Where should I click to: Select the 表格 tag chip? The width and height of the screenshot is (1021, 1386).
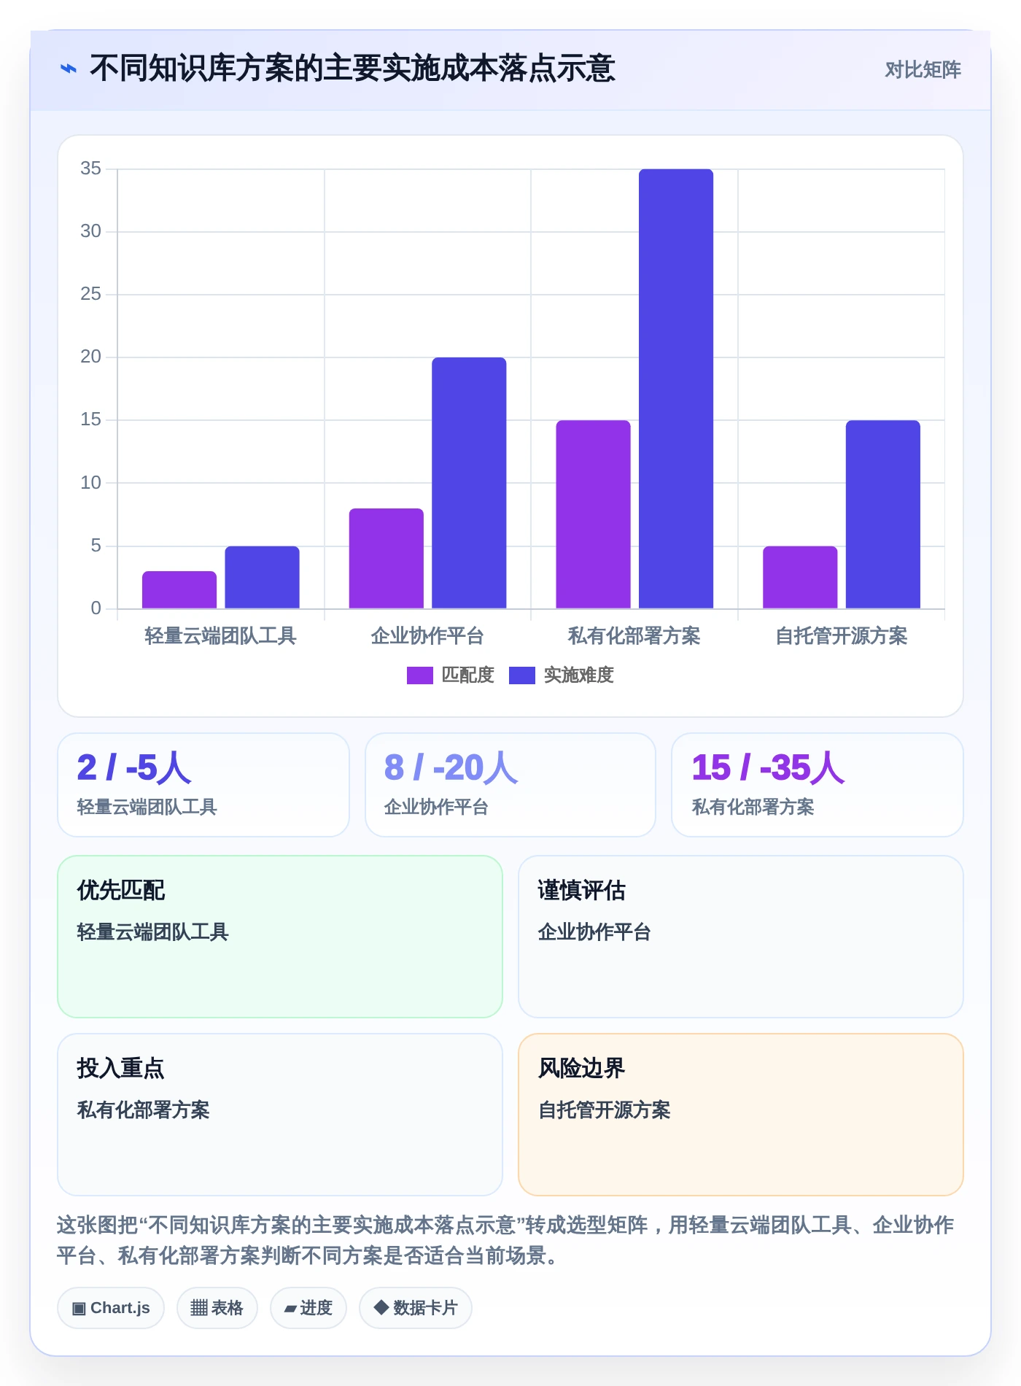[x=217, y=1308]
